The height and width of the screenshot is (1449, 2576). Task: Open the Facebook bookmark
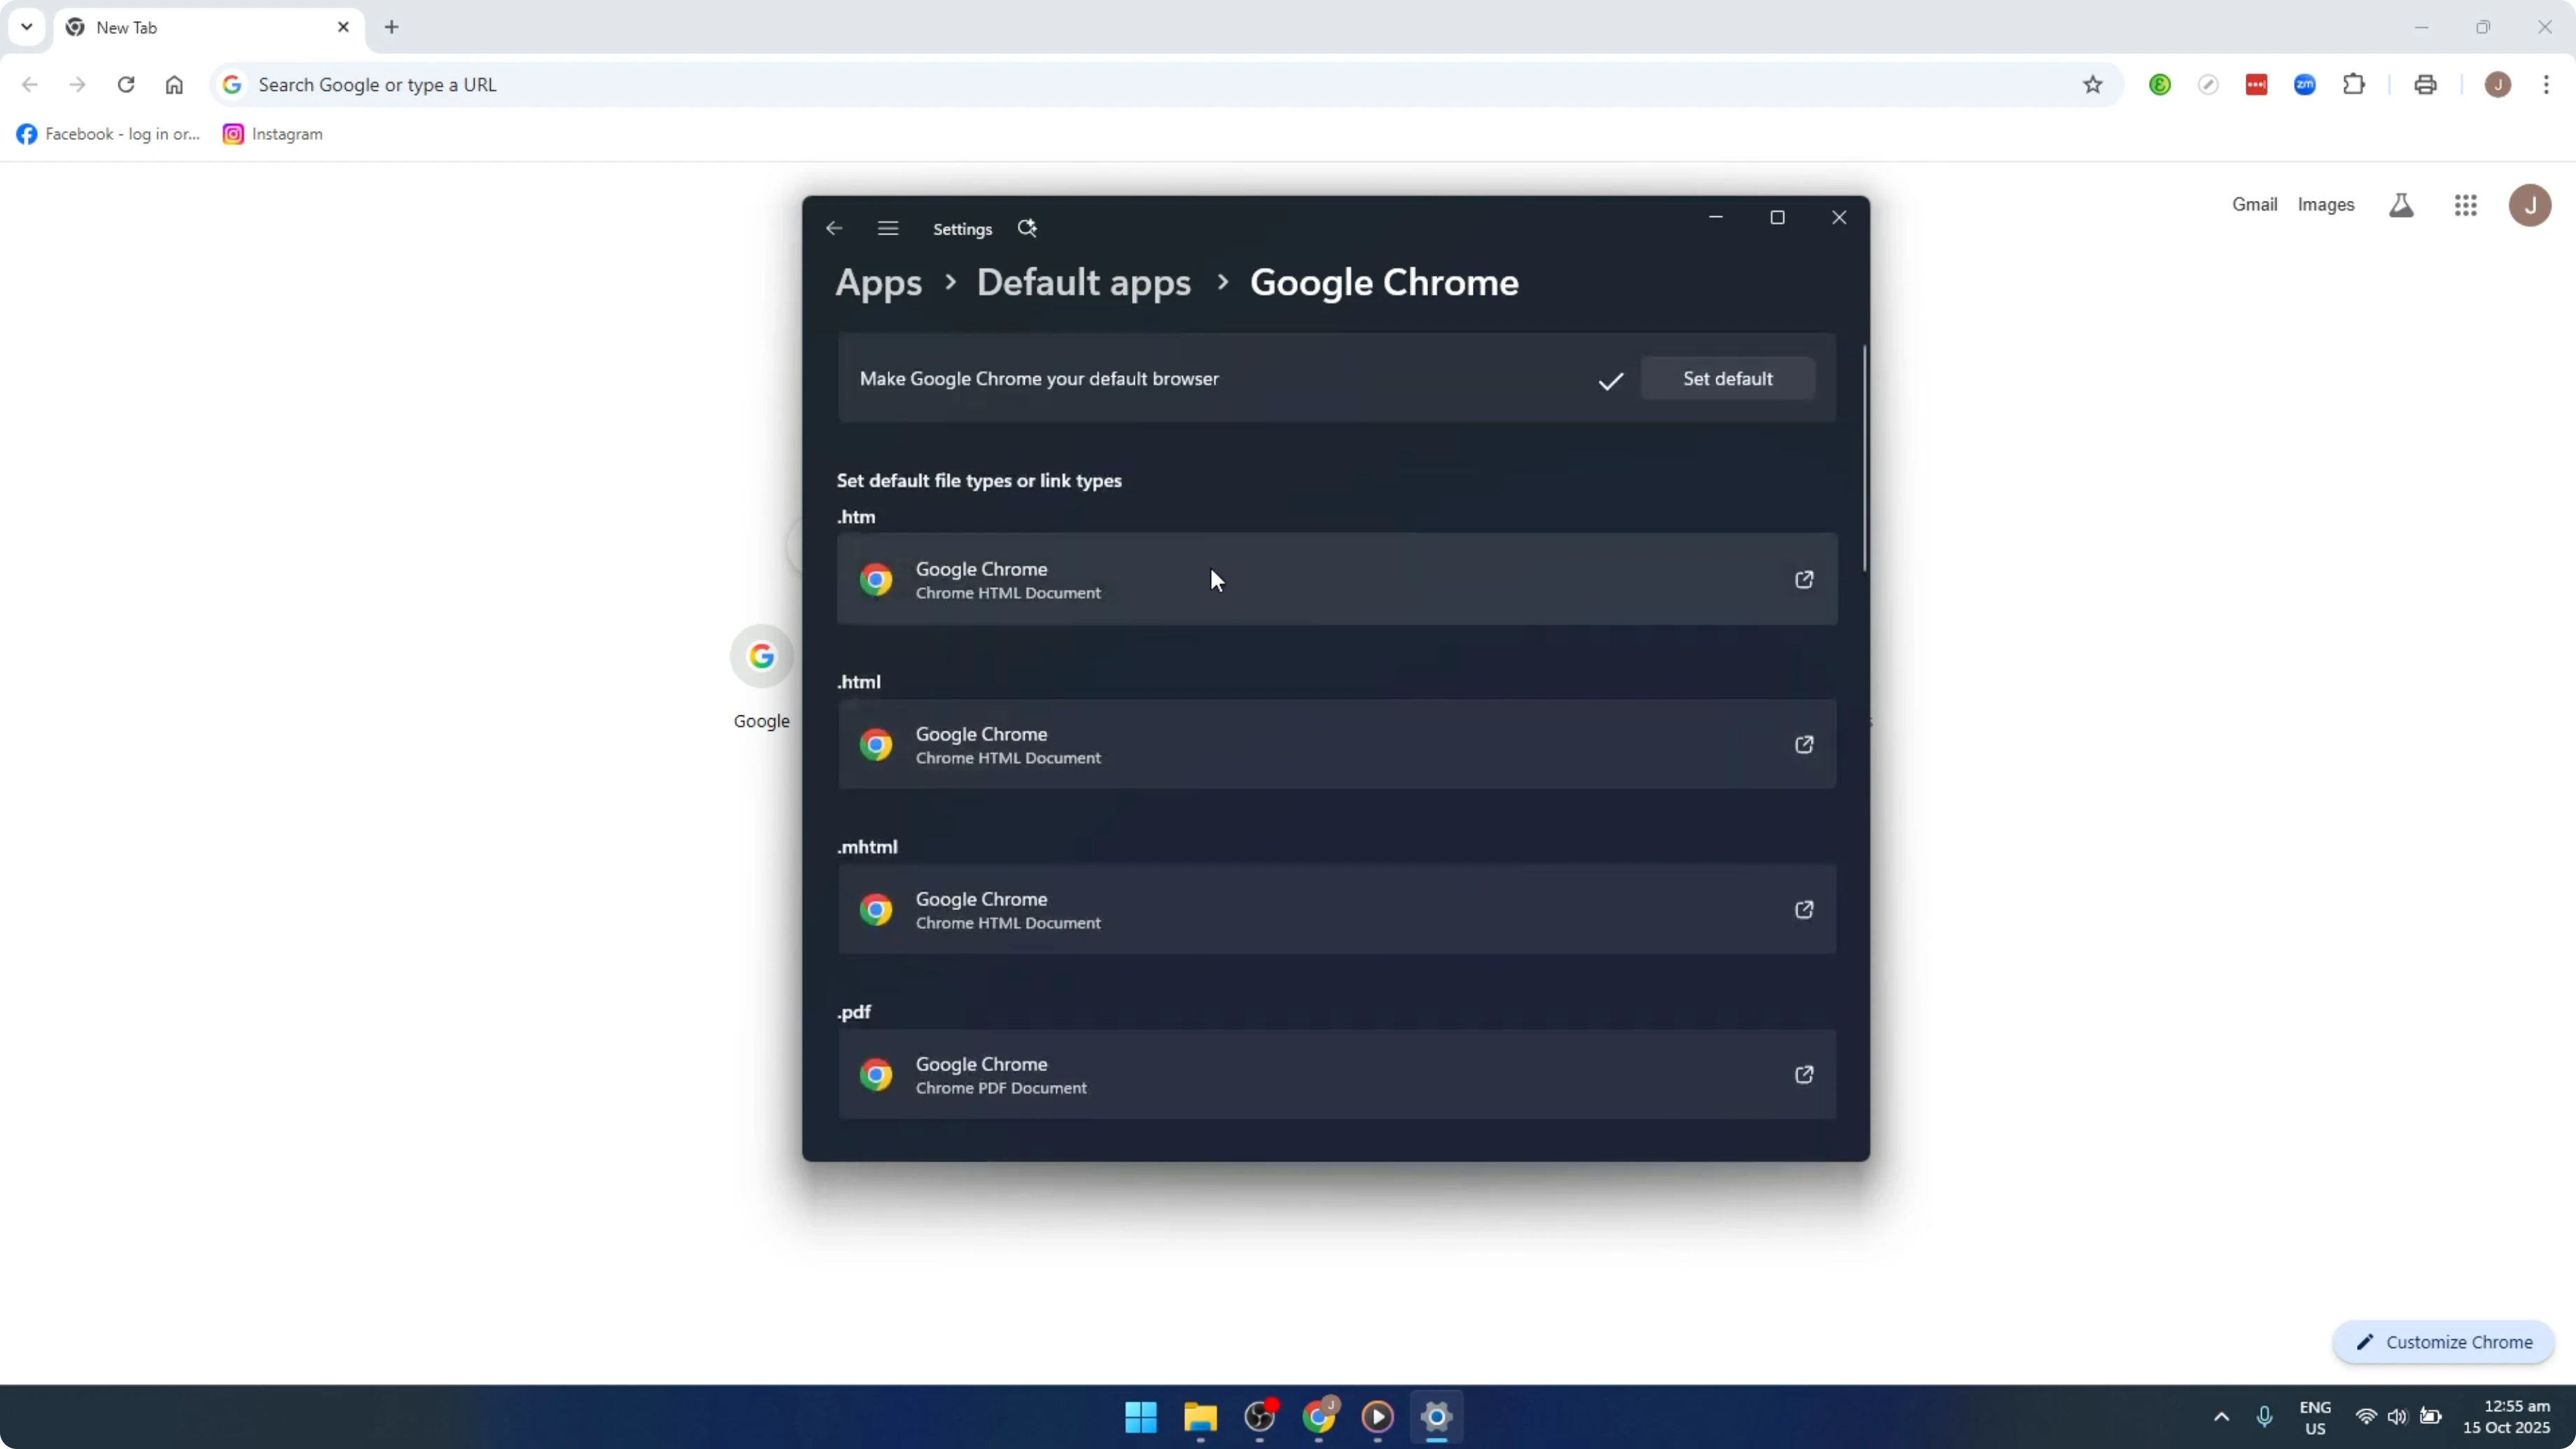108,134
